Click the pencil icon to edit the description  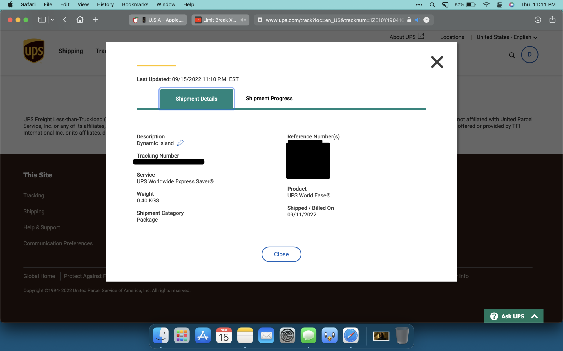coord(180,143)
